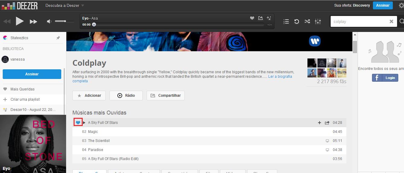Open Mais Queridas in the sidebar
The width and height of the screenshot is (404, 173).
coord(22,89)
